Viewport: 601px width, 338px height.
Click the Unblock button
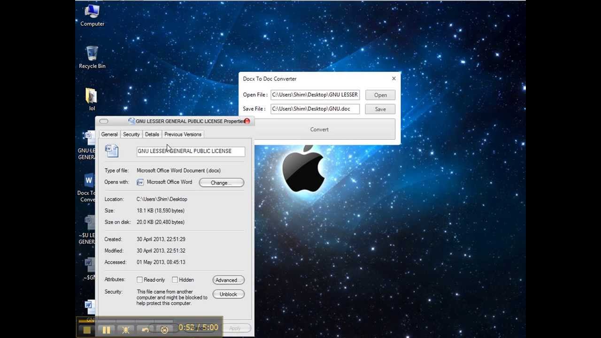(x=228, y=294)
